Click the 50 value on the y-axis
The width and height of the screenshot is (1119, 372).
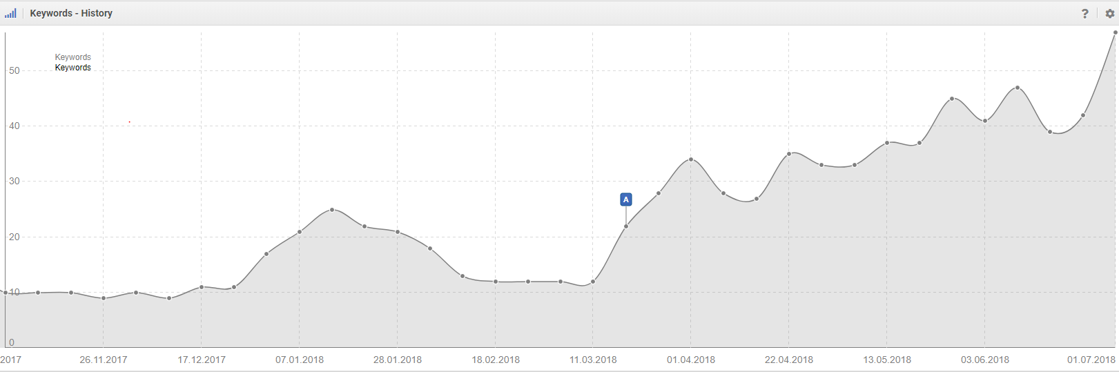point(14,70)
